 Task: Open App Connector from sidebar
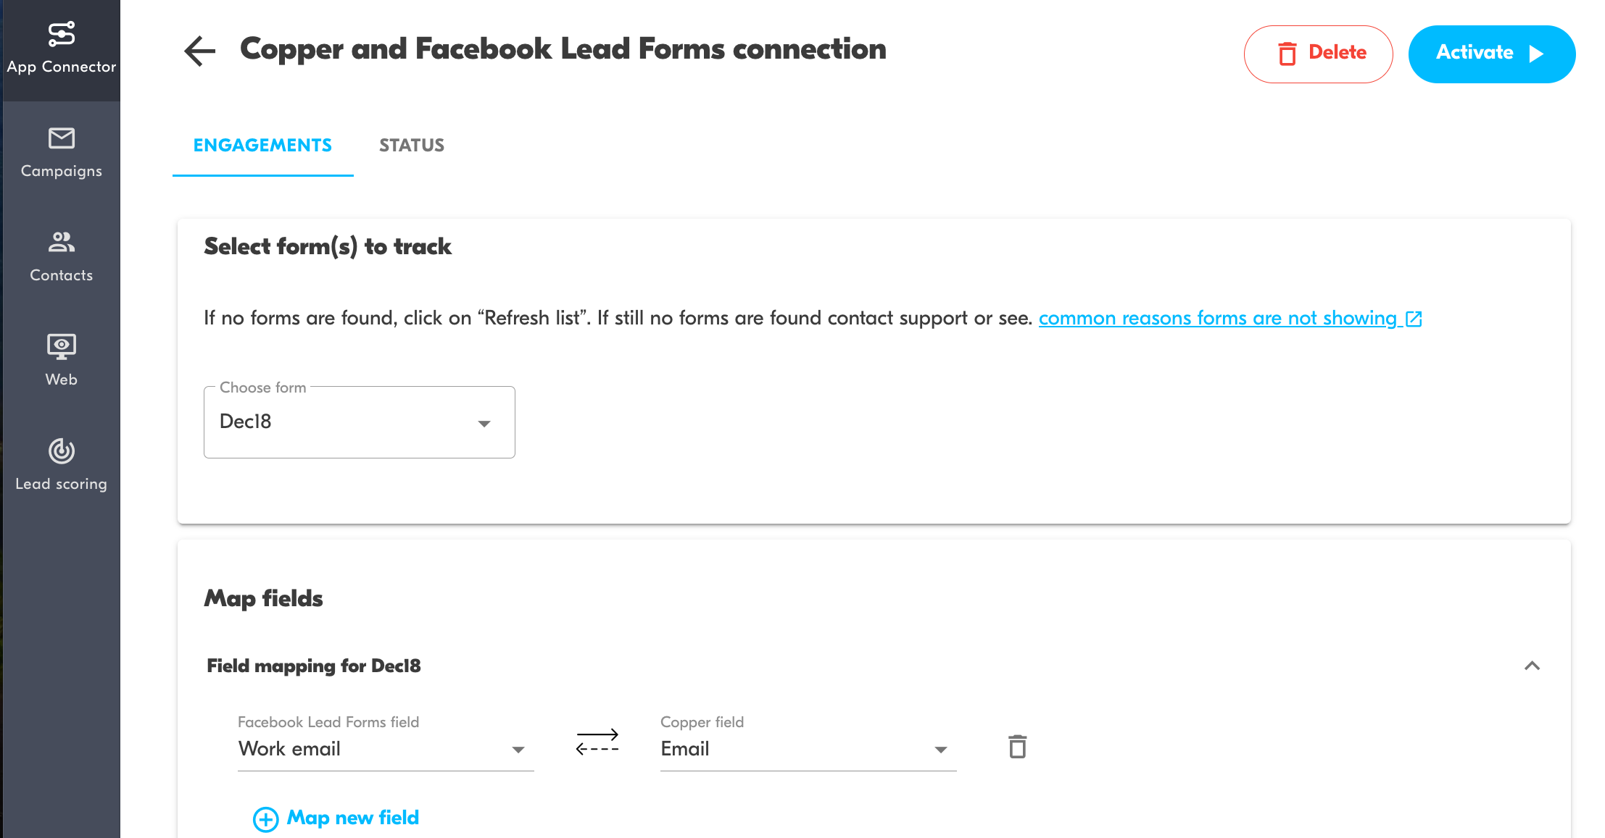pos(61,49)
